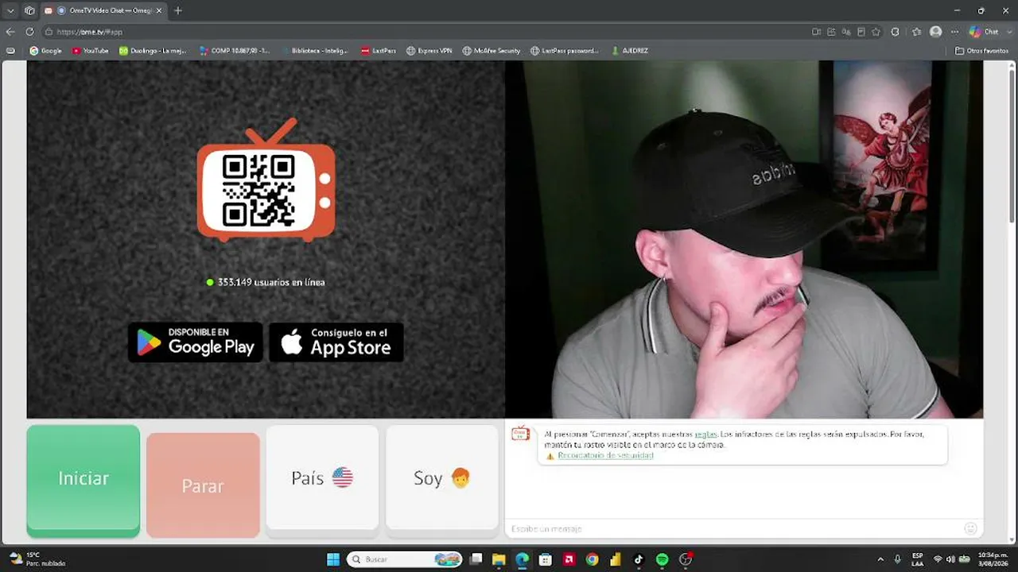Open the COMP 10.867,93 bookmark
This screenshot has width=1018, height=572.
235,51
